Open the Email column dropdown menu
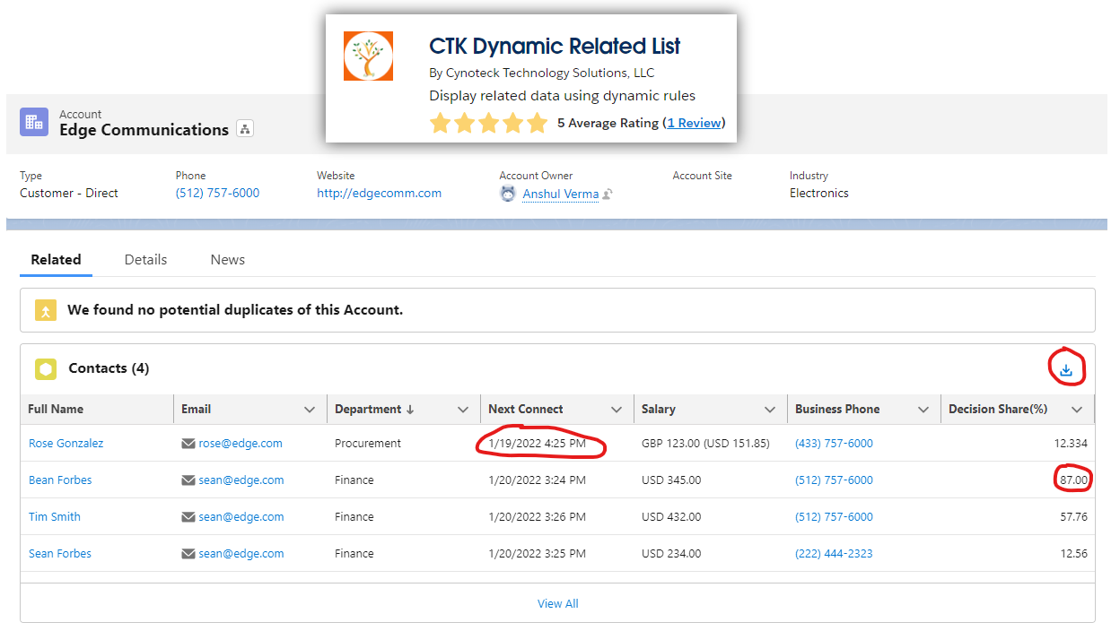The width and height of the screenshot is (1111, 631). coord(310,410)
